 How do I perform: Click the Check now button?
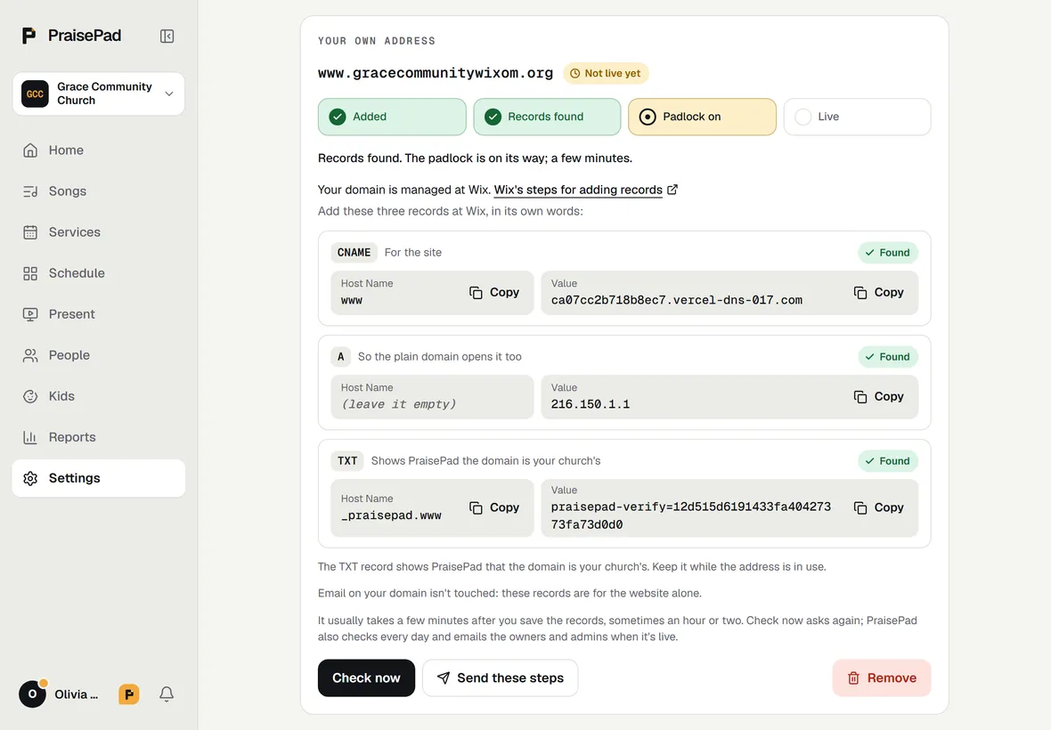[x=366, y=677]
